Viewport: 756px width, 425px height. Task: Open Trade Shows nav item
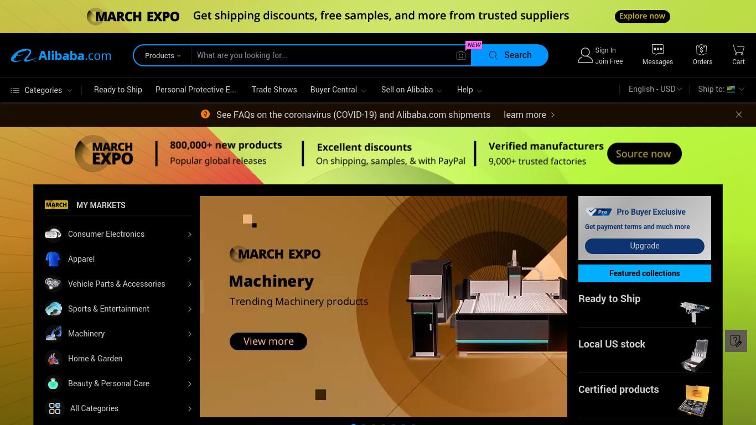pyautogui.click(x=274, y=90)
